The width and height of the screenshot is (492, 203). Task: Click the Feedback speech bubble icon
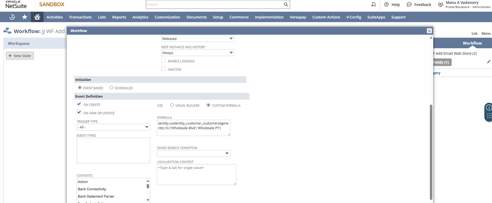[409, 5]
